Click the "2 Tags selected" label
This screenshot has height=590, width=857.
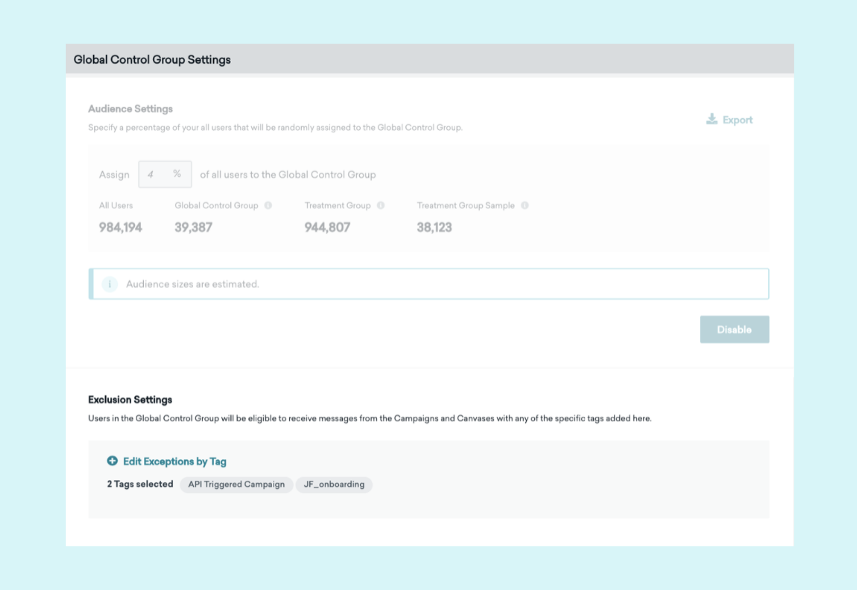click(140, 484)
